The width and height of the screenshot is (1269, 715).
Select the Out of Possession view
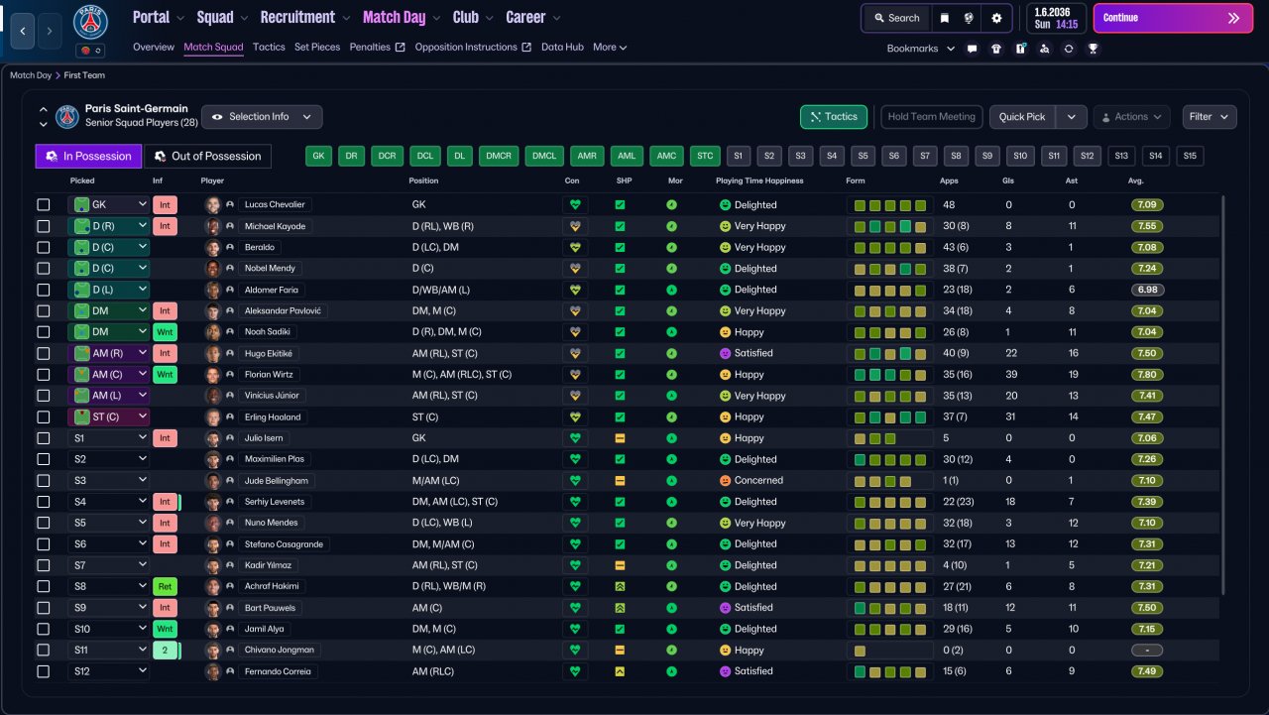click(x=208, y=156)
